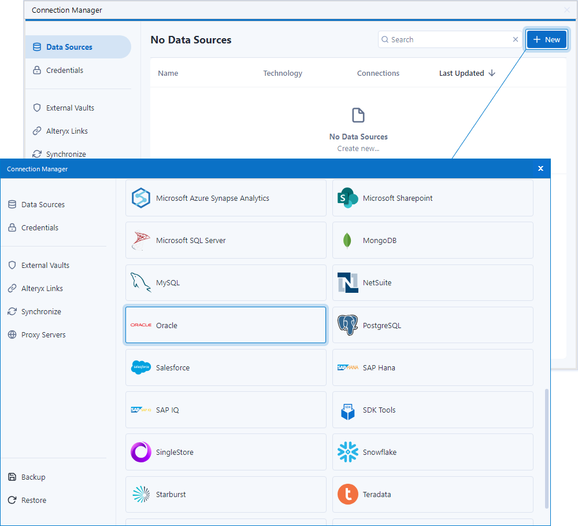Select the NetSuite connector tile
The image size is (578, 526).
click(x=432, y=282)
